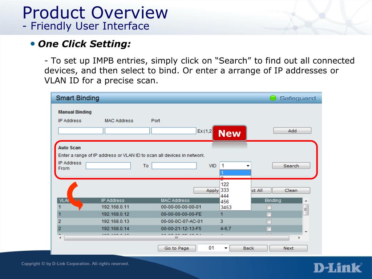Click MAC cell 00-00-00-00-00-01
The image size is (372, 279).
click(181, 207)
